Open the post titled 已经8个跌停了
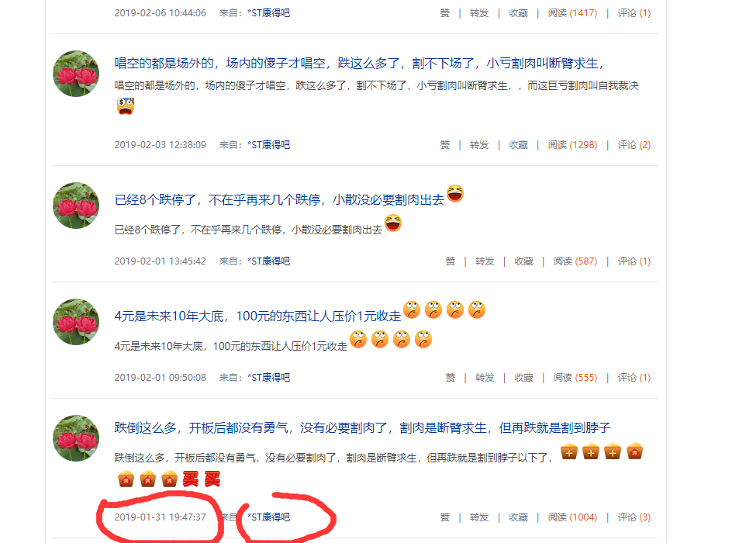 click(279, 200)
